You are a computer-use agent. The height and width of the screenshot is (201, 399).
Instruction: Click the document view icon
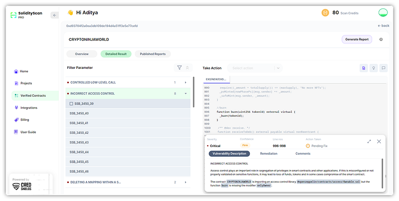pyautogui.click(x=364, y=68)
